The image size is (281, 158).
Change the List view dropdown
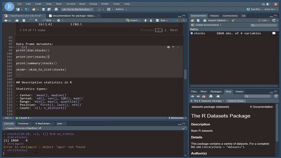tap(264, 21)
